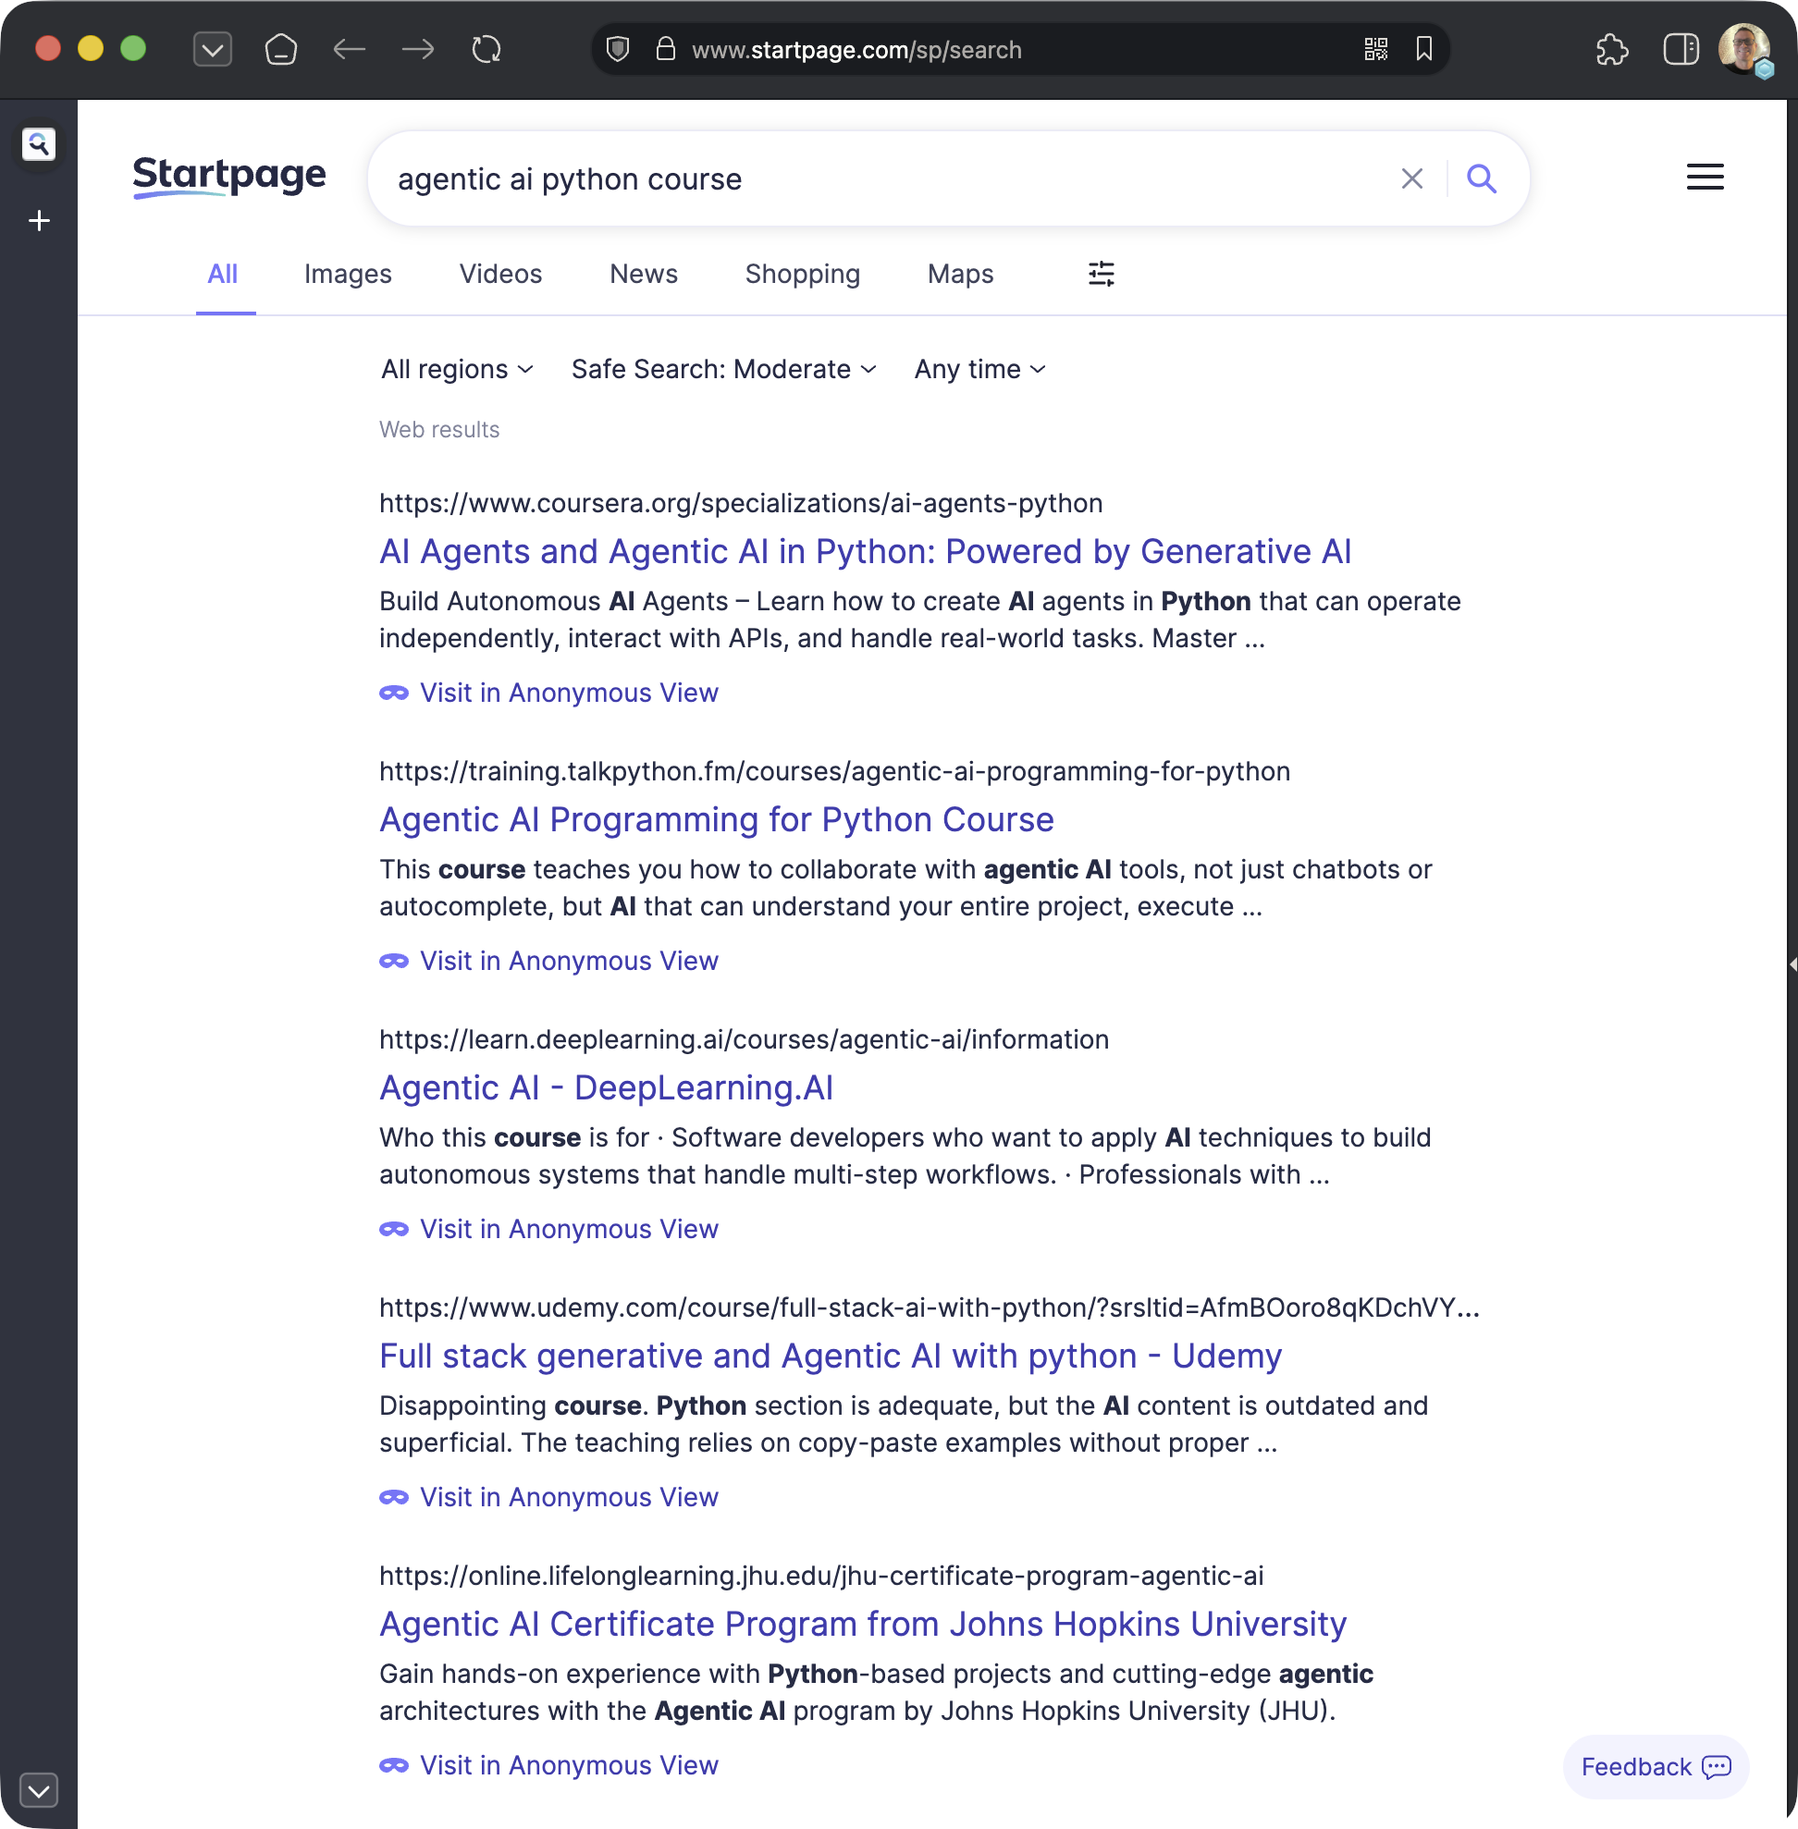This screenshot has height=1829, width=1798.
Task: Switch to the Images tab
Action: tap(348, 274)
